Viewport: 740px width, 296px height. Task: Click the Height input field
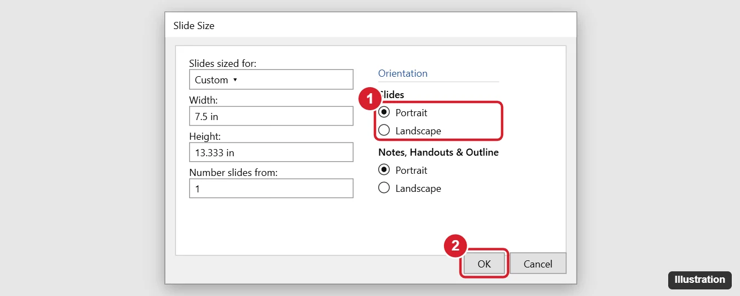271,152
